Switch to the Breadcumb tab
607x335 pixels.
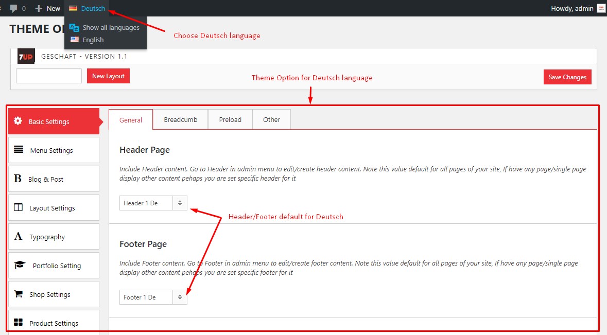pos(180,119)
